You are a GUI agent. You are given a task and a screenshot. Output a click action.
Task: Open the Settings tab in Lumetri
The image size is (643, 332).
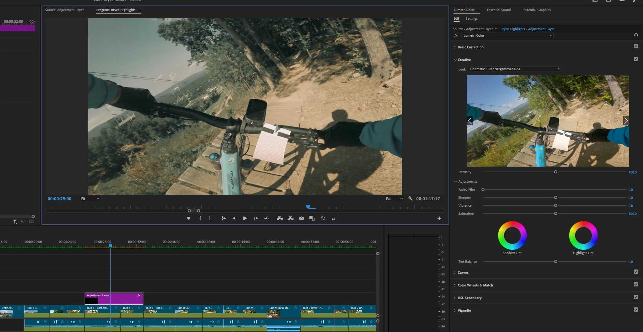coord(471,19)
